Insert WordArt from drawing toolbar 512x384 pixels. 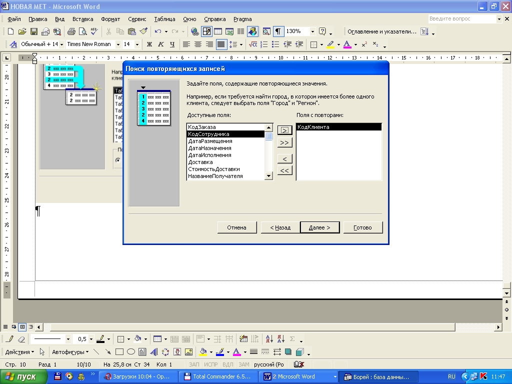154,351
